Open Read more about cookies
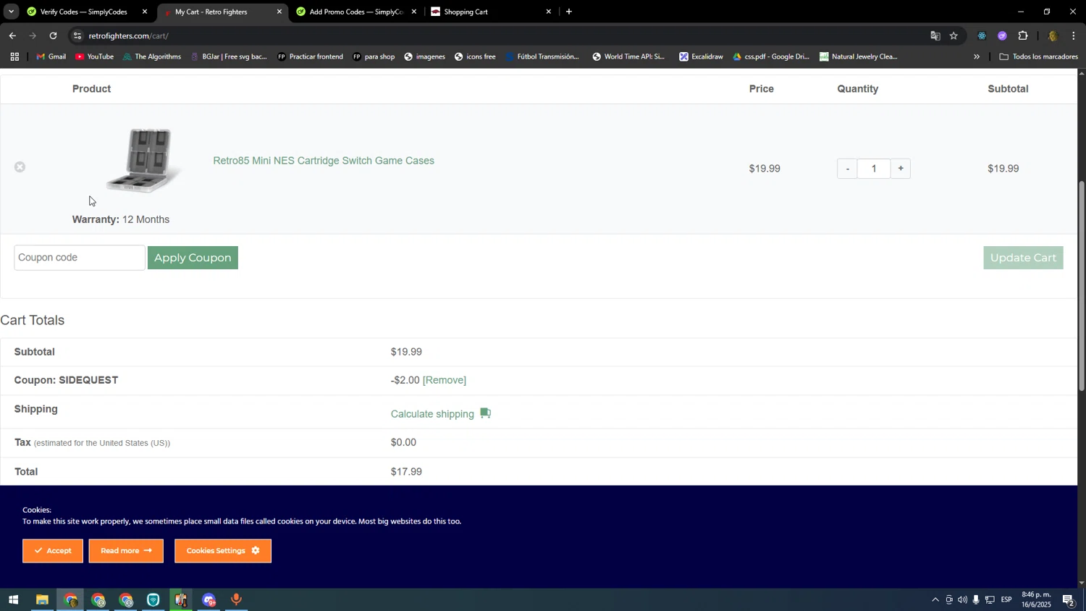1086x611 pixels. [126, 551]
